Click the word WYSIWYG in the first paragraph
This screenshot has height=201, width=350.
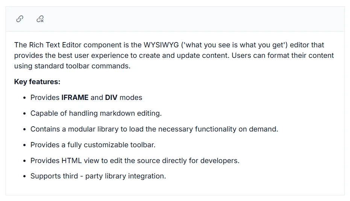(161, 45)
